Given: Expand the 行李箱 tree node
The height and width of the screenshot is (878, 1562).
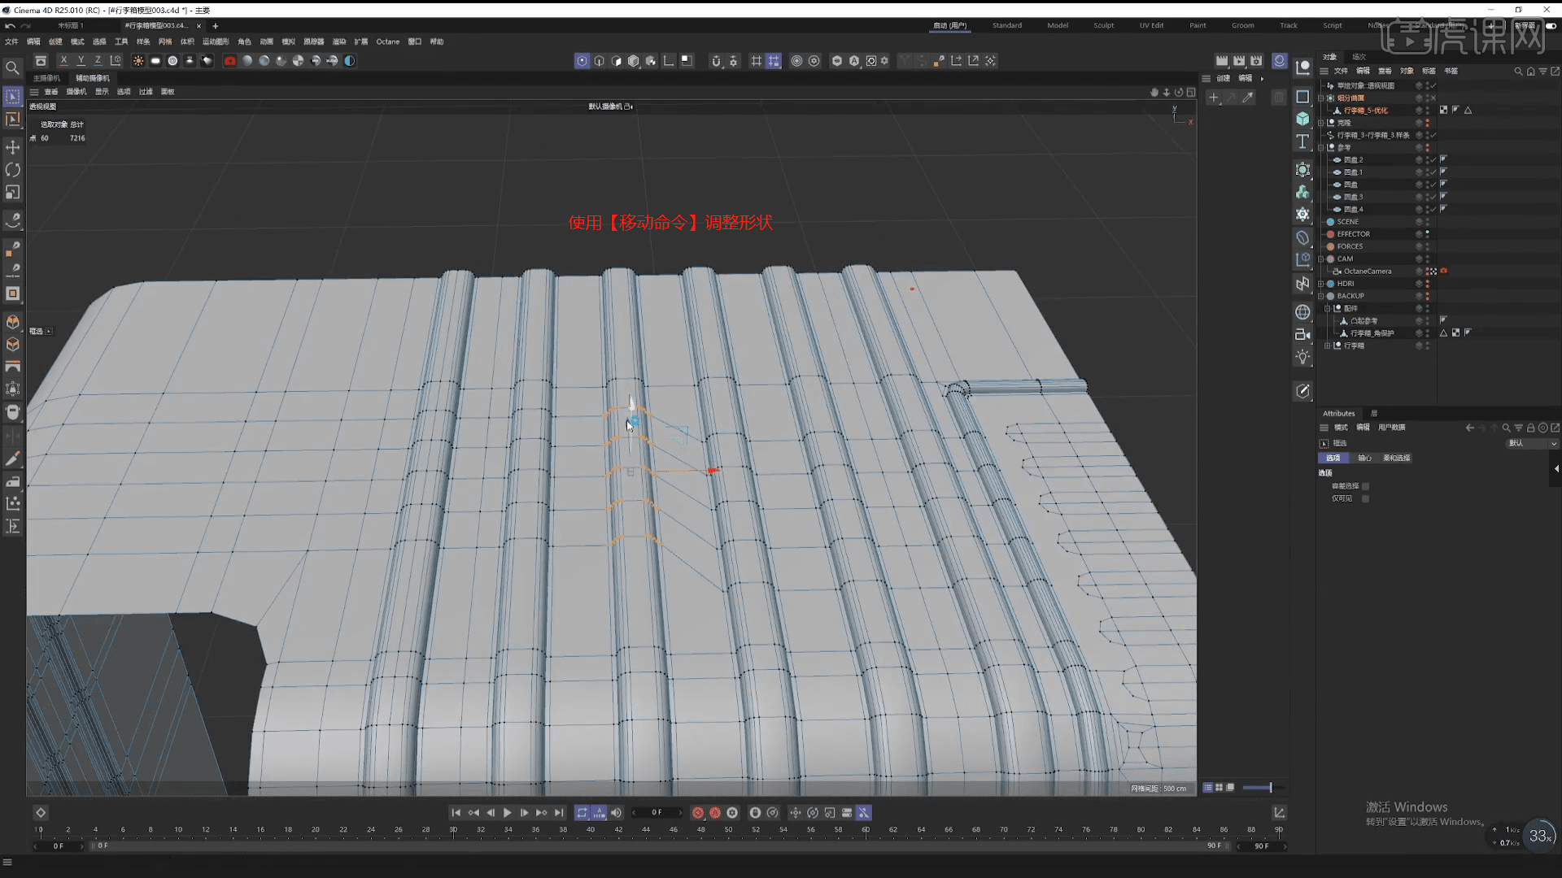Looking at the screenshot, I should pos(1328,346).
